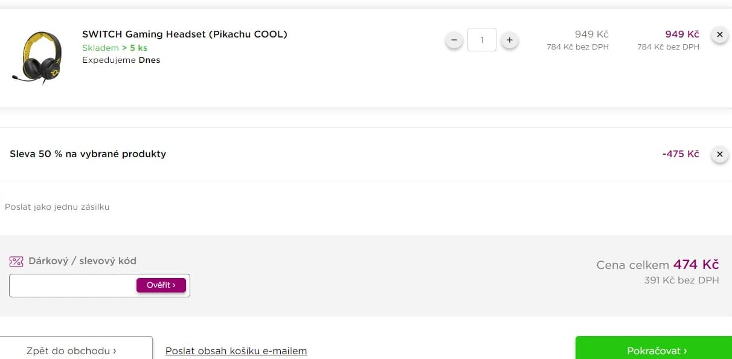Increase headset quantity with plus button
The height and width of the screenshot is (359, 732).
[x=509, y=40]
